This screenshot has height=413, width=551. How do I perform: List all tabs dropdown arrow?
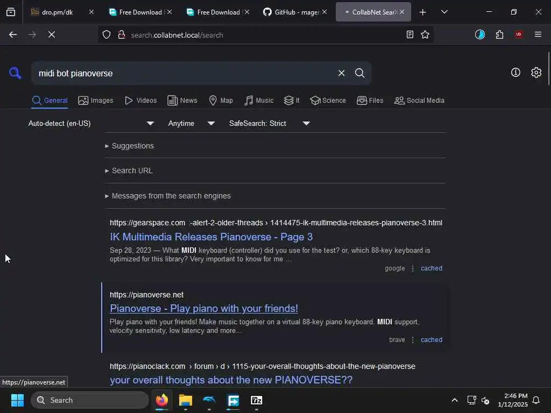point(444,12)
